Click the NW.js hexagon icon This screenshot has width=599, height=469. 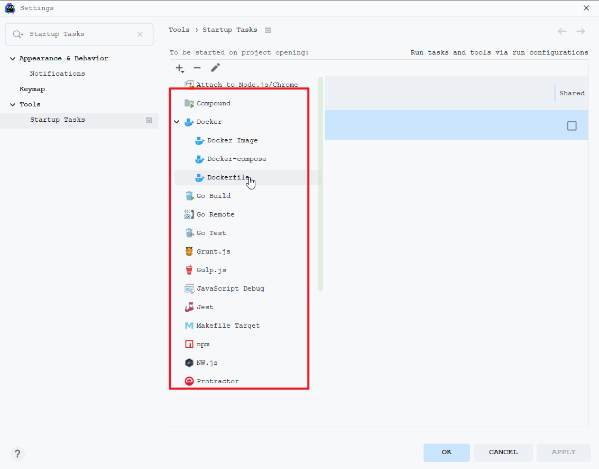pyautogui.click(x=189, y=363)
